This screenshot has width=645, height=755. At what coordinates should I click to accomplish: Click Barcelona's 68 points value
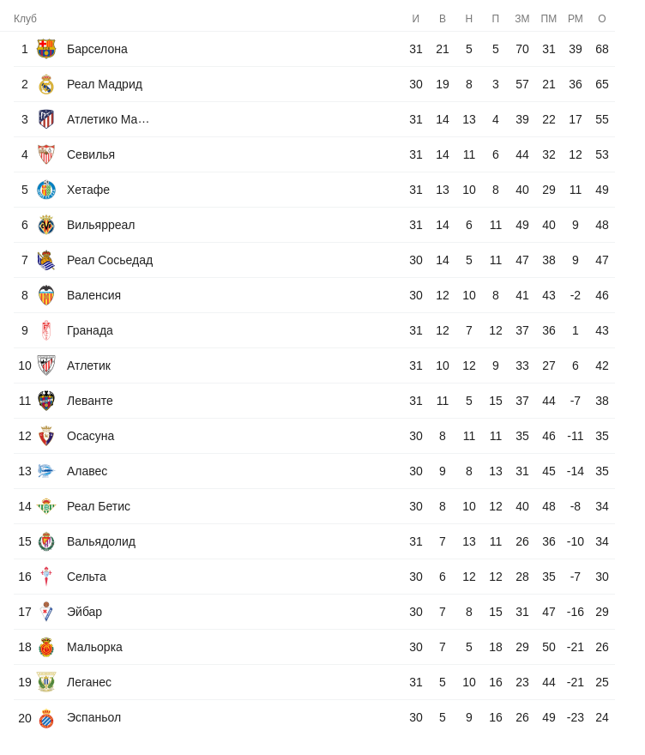[602, 49]
